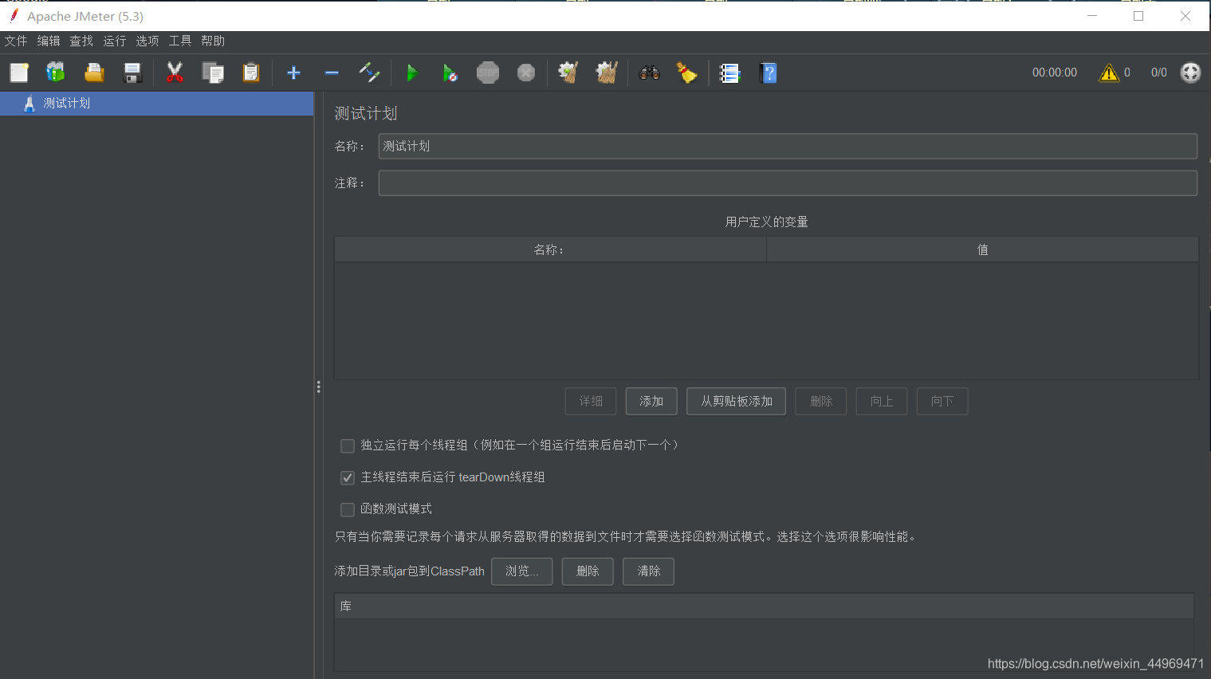Click the Cut scissors icon
Image resolution: width=1211 pixels, height=679 pixels.
point(175,73)
